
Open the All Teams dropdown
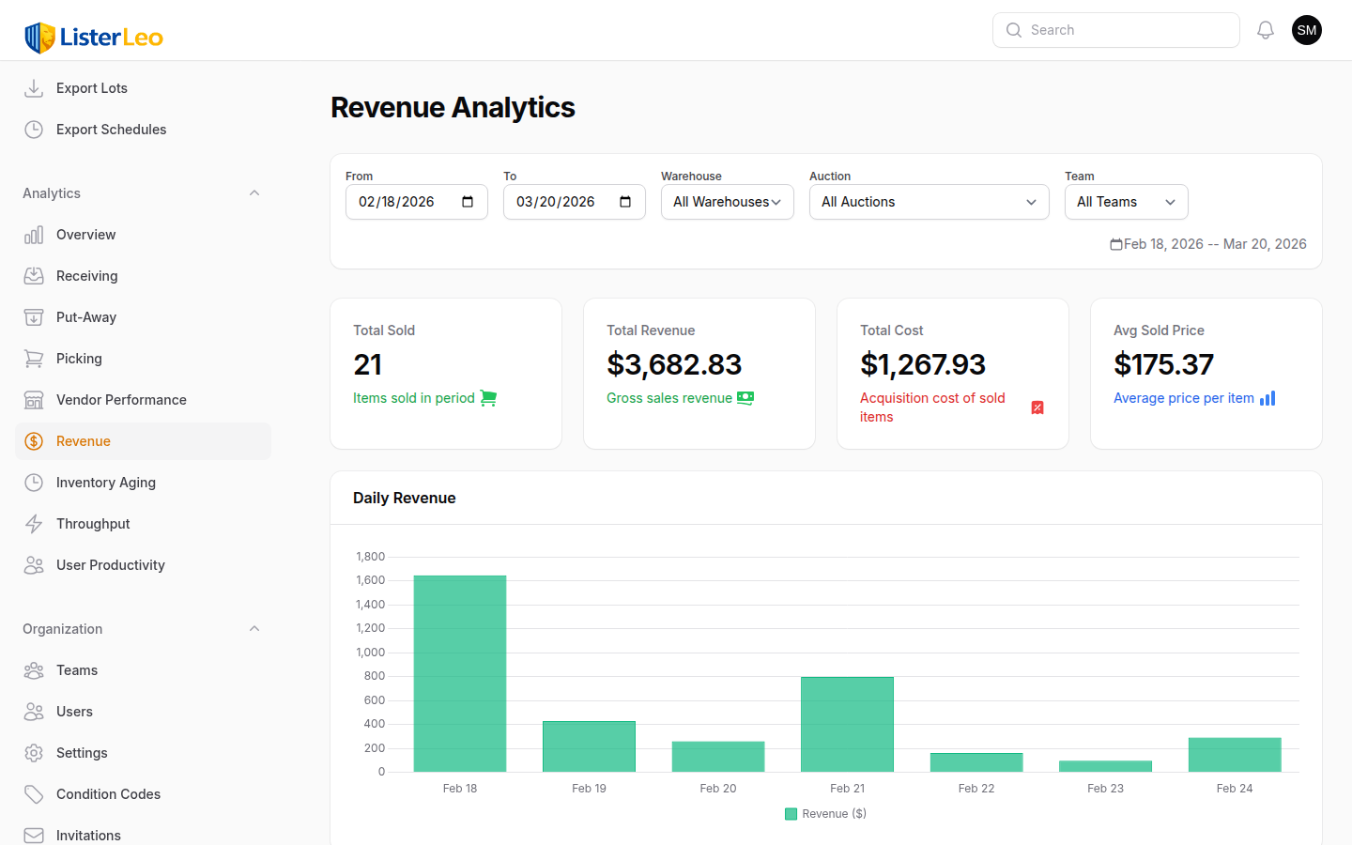[x=1126, y=202]
